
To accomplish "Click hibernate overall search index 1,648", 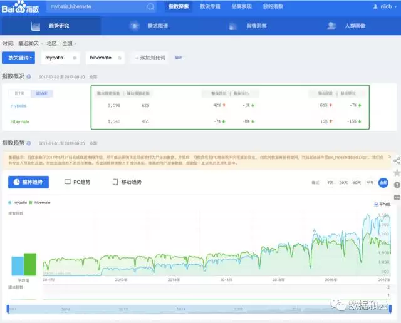I will click(114, 121).
